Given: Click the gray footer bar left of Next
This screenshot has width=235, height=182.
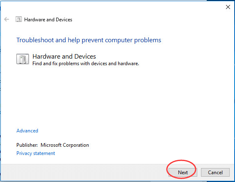Looking at the screenshot, I should click(x=84, y=172).
